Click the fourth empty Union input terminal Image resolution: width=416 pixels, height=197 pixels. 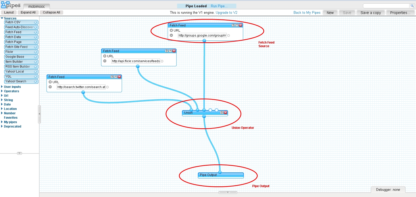tap(210, 110)
